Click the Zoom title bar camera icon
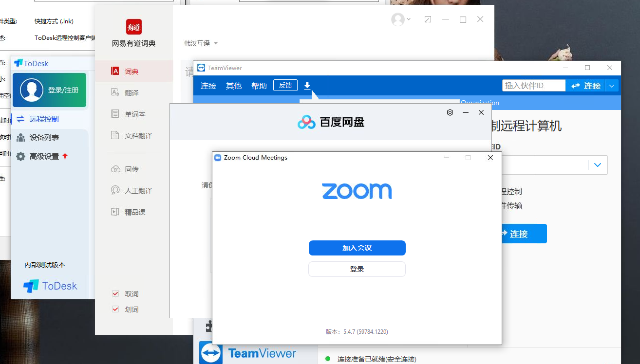Image resolution: width=640 pixels, height=364 pixels. click(218, 158)
